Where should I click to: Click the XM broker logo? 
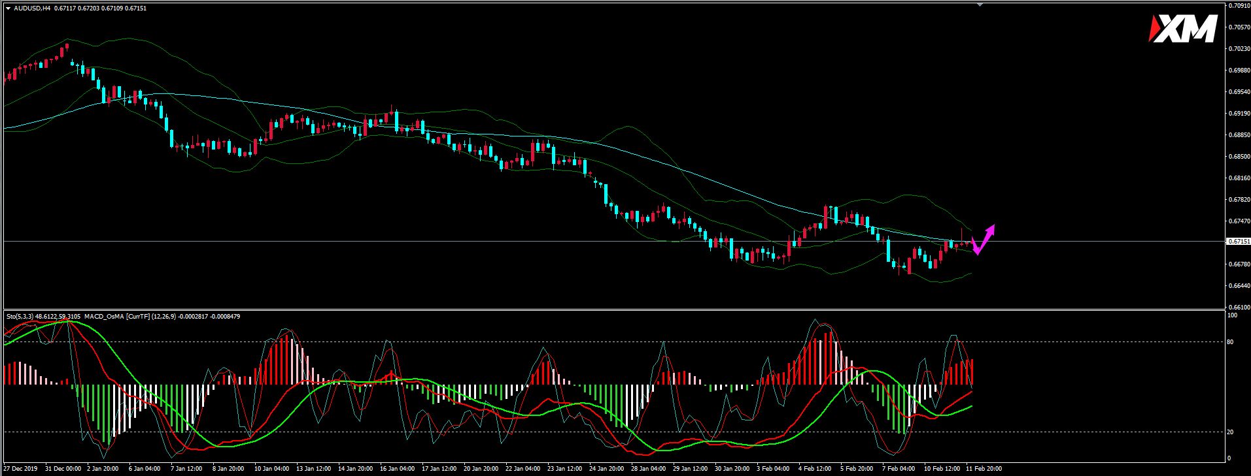tap(1182, 29)
